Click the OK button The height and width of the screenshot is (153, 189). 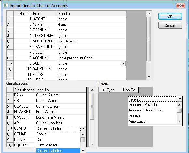click(x=170, y=16)
